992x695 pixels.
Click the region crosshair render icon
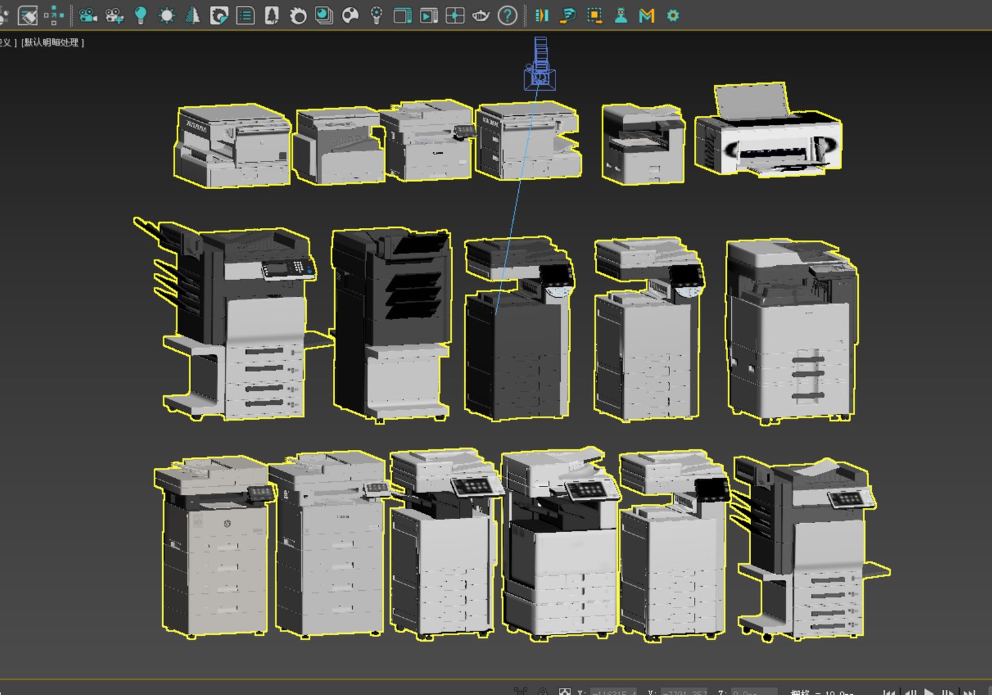[455, 15]
